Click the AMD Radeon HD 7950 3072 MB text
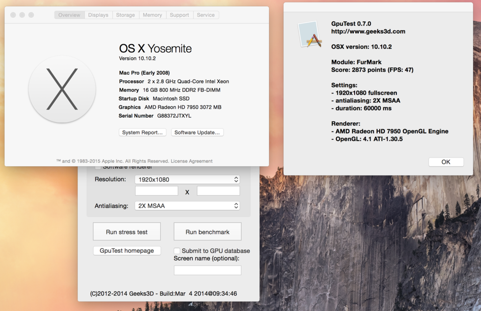Image resolution: width=481 pixels, height=311 pixels. tap(183, 107)
